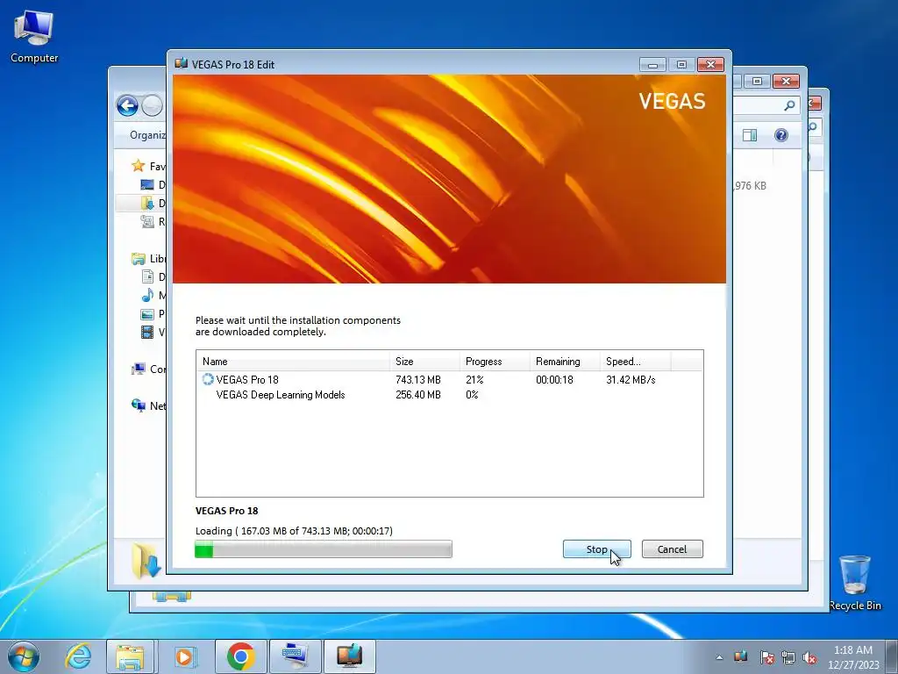Click the 31.42 MB/s speed value
Screen dimensions: 898x674
tap(631, 379)
